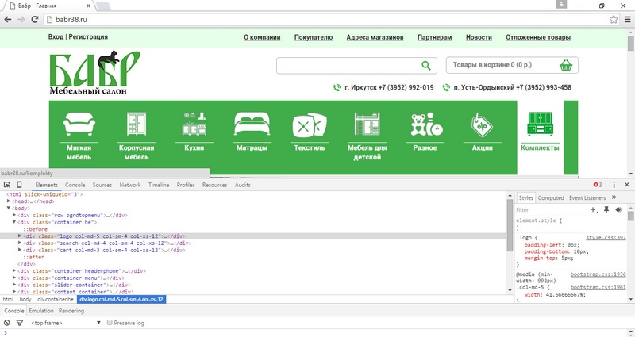Open the О компании link

point(262,37)
